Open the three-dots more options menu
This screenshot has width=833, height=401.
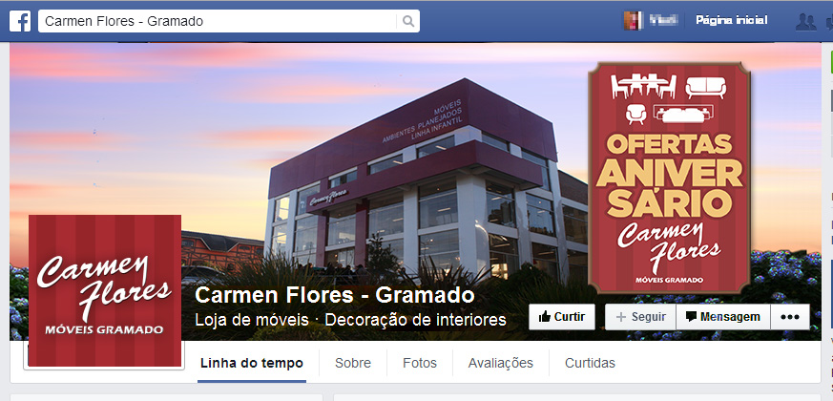pyautogui.click(x=790, y=317)
